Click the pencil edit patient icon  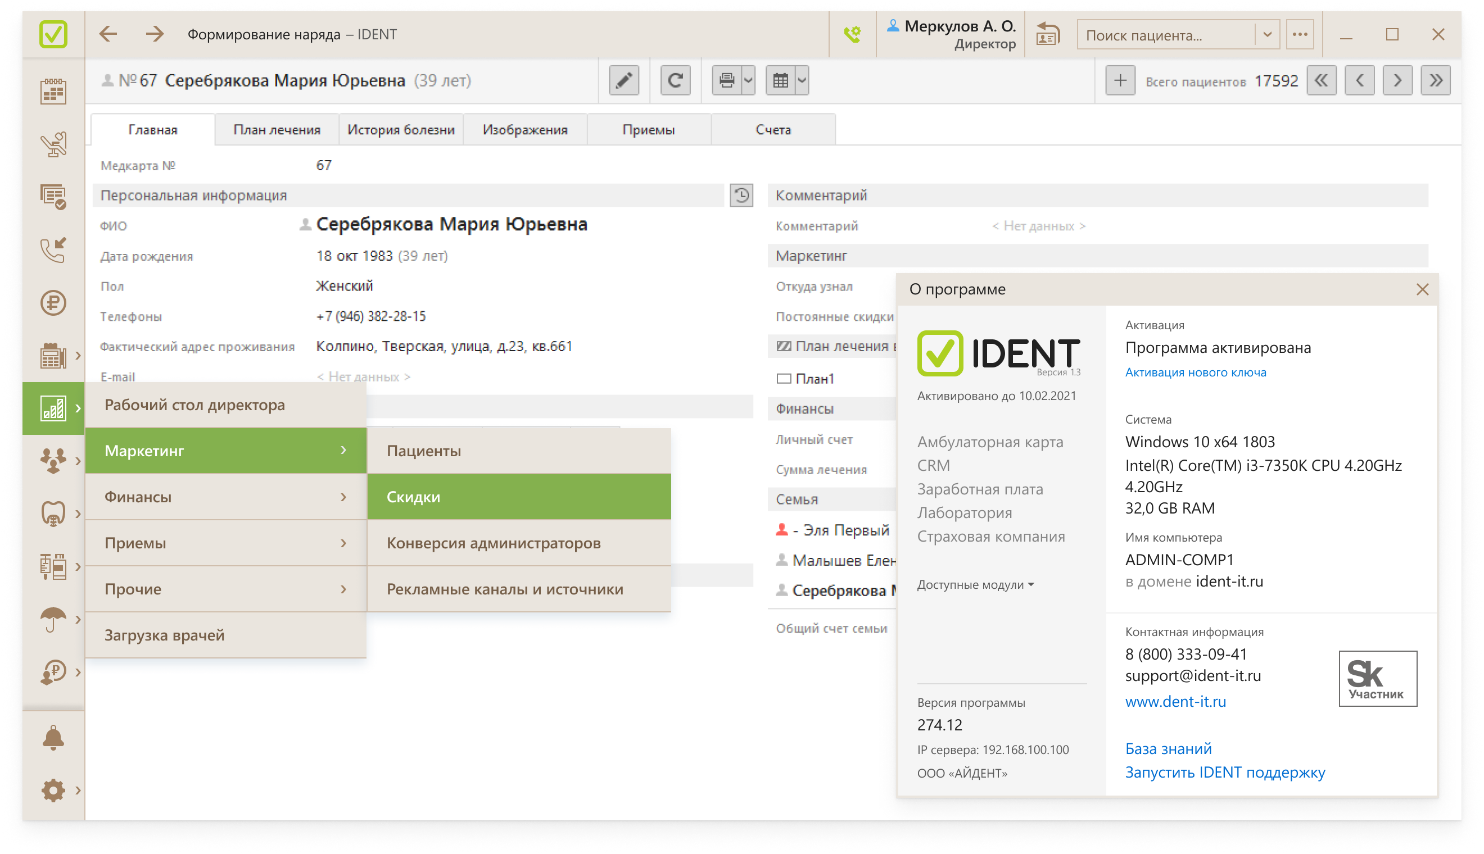point(624,80)
